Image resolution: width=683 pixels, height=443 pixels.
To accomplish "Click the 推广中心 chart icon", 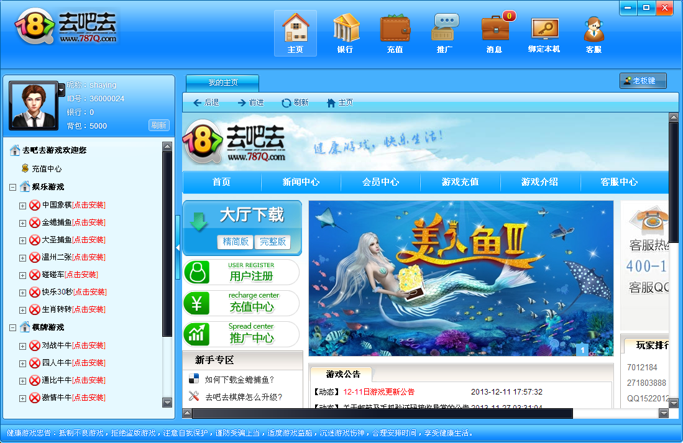I will coord(197,334).
